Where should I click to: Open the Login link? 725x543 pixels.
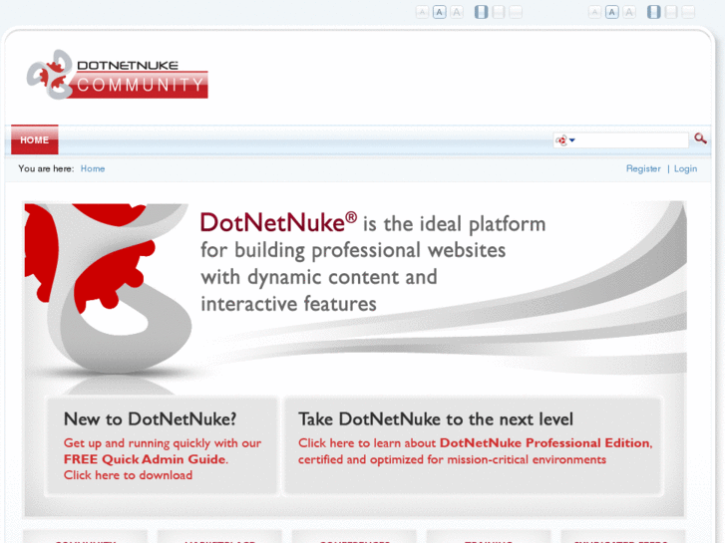tap(685, 168)
